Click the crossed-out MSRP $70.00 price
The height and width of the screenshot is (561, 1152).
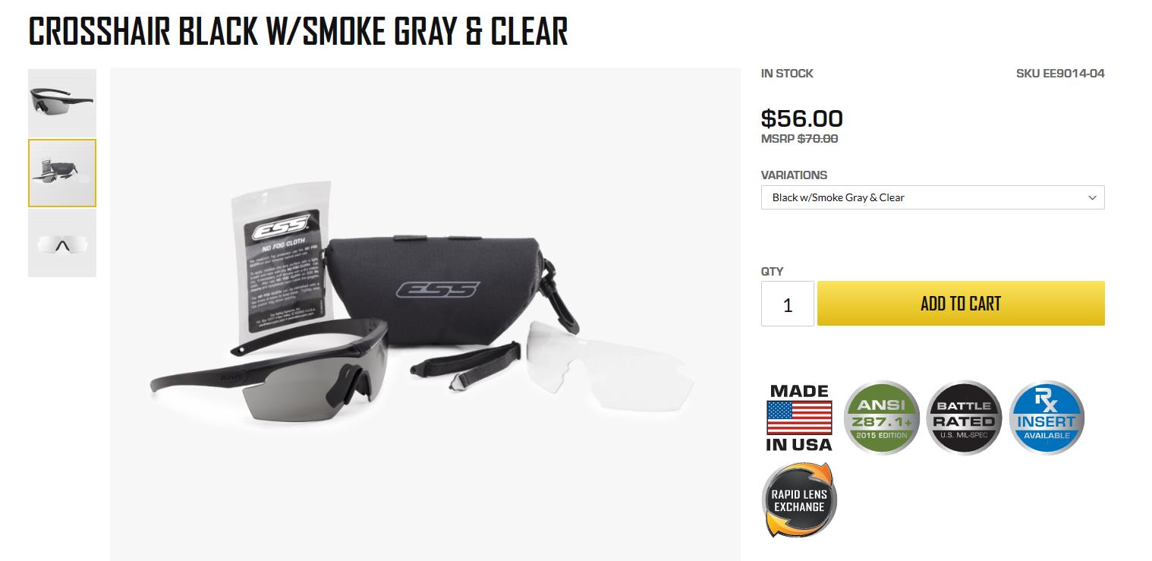coord(799,139)
